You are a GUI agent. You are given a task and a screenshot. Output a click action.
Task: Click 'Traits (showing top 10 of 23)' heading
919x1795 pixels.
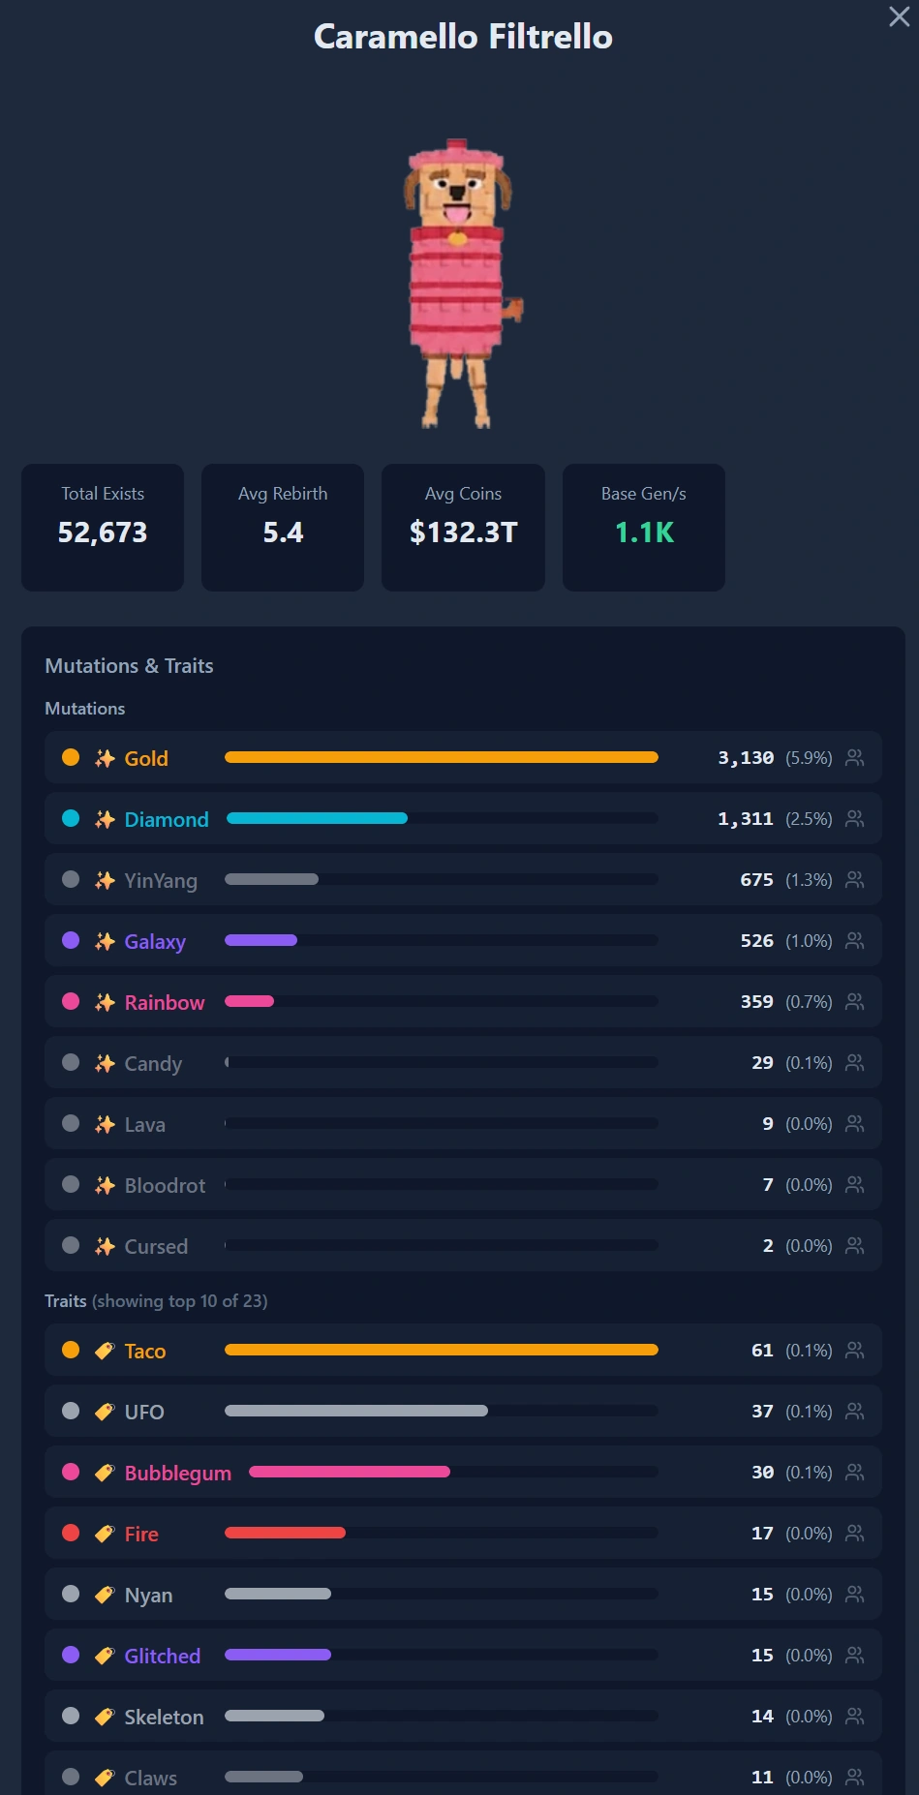156,1300
